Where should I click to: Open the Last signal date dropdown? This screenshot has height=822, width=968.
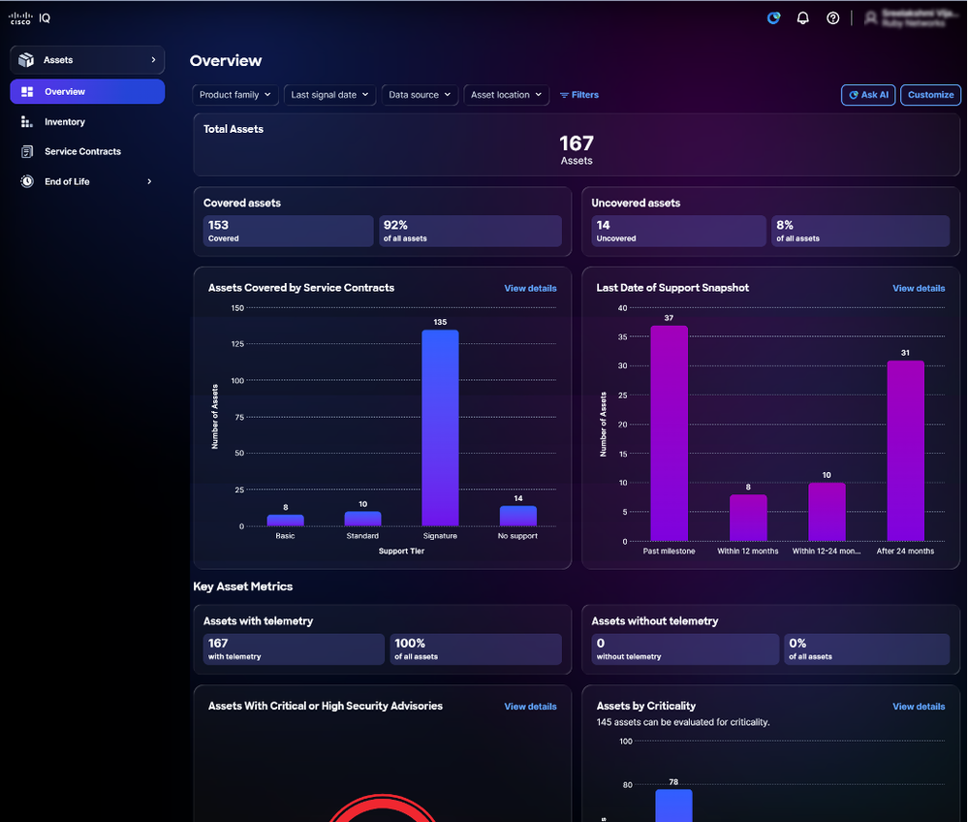pyautogui.click(x=329, y=95)
